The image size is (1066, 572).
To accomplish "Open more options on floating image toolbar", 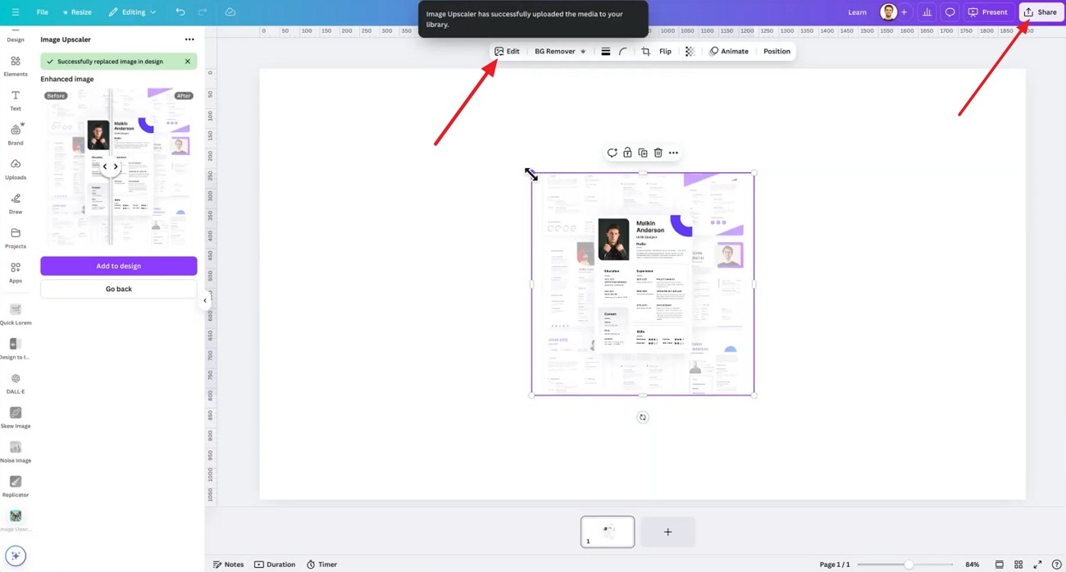I will click(x=673, y=153).
